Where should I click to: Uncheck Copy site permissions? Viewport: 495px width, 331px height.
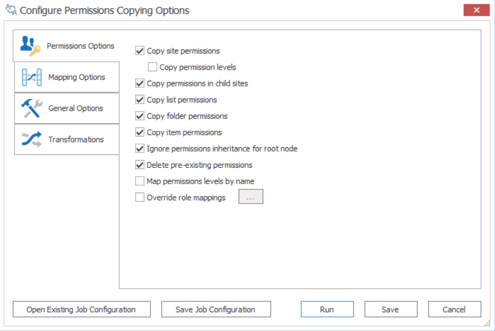click(x=139, y=51)
